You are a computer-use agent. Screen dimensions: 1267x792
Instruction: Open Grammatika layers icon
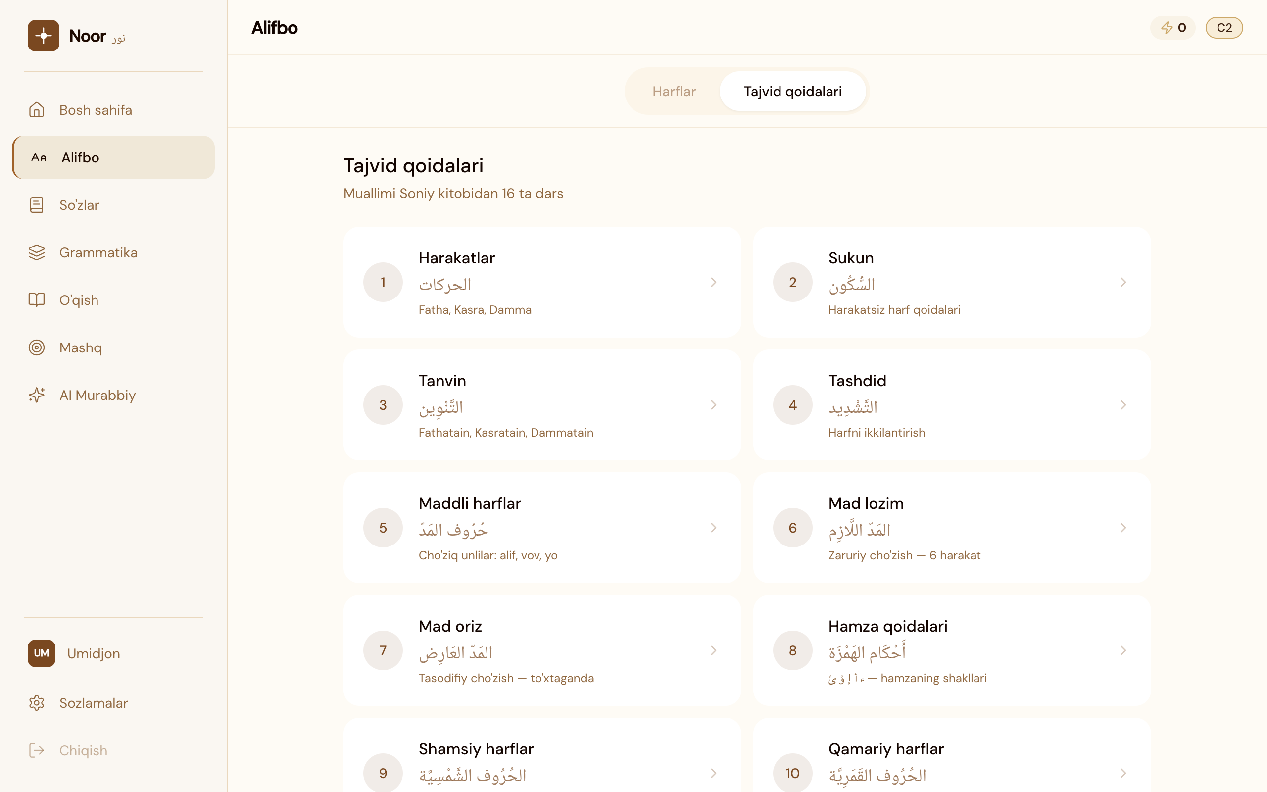(37, 252)
